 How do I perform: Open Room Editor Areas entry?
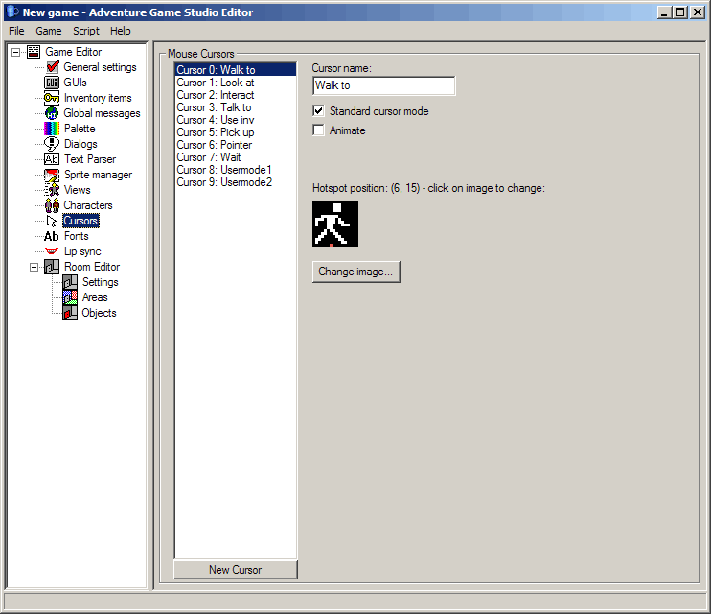[x=95, y=297]
